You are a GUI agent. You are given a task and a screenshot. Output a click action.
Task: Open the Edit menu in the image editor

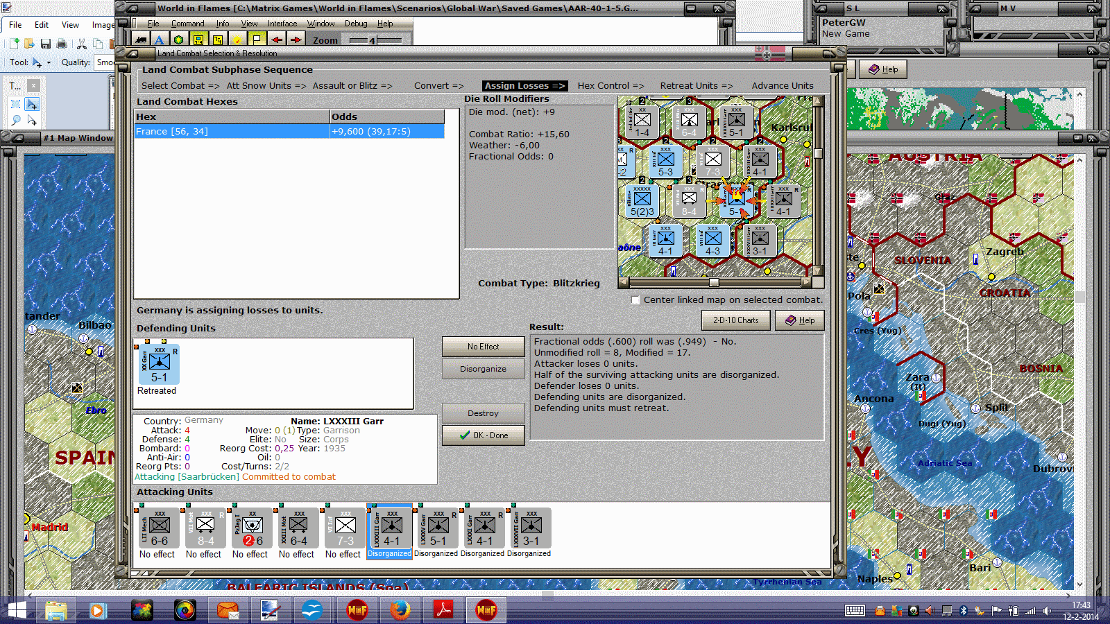pyautogui.click(x=42, y=24)
